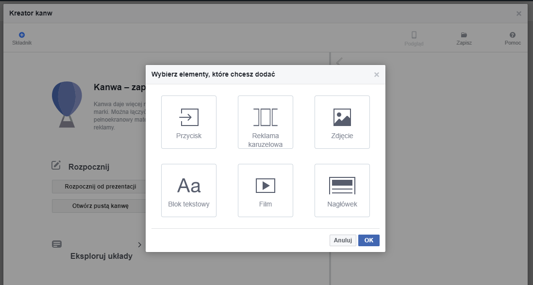Select the Nagłówek header element tile
This screenshot has height=285, width=533.
tap(342, 190)
